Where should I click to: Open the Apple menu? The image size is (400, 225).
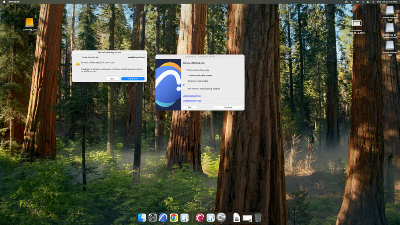[x=4, y=2]
